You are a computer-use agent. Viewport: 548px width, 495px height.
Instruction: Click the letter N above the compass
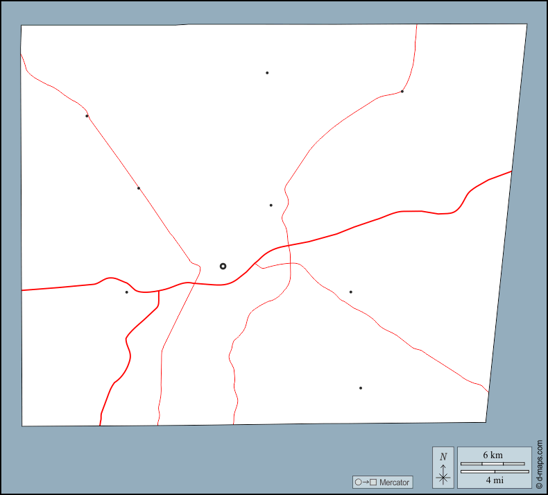click(443, 457)
